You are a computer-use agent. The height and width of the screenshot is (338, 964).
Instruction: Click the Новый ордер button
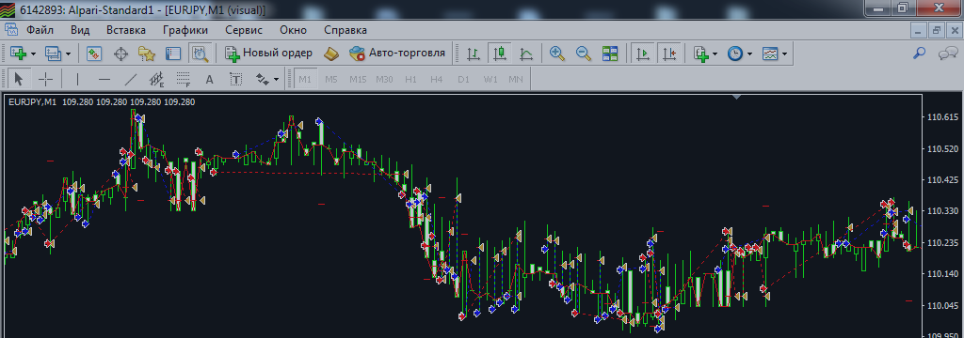pyautogui.click(x=268, y=54)
